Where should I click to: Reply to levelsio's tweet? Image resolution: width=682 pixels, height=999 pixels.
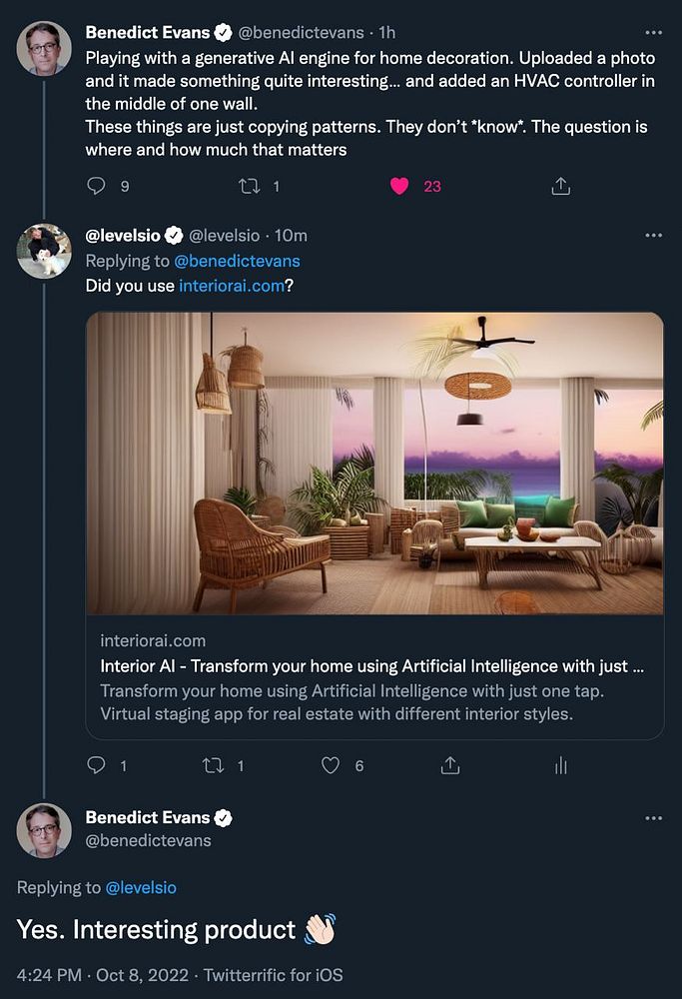pyautogui.click(x=97, y=765)
